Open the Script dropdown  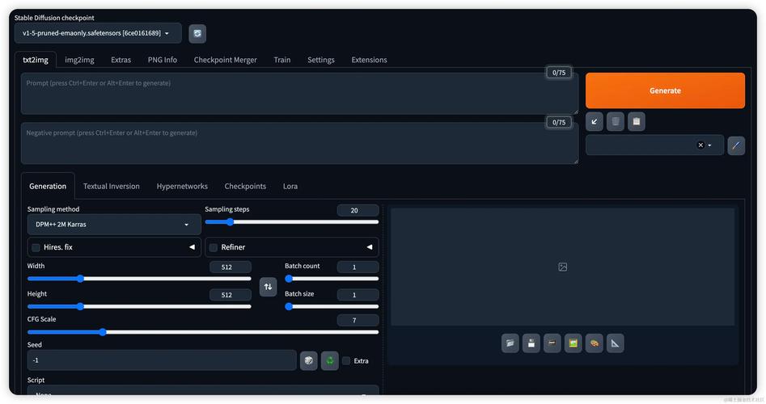(203, 390)
